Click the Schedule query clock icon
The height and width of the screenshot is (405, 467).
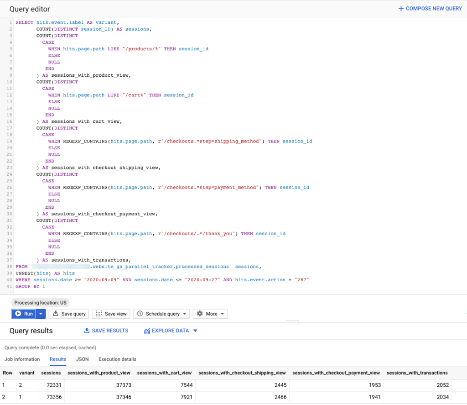(x=140, y=314)
